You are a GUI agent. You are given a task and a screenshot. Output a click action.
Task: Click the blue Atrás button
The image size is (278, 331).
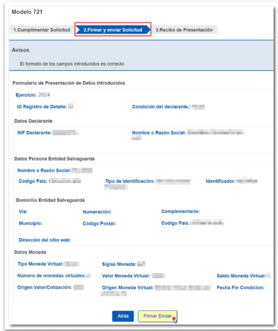coord(123,316)
